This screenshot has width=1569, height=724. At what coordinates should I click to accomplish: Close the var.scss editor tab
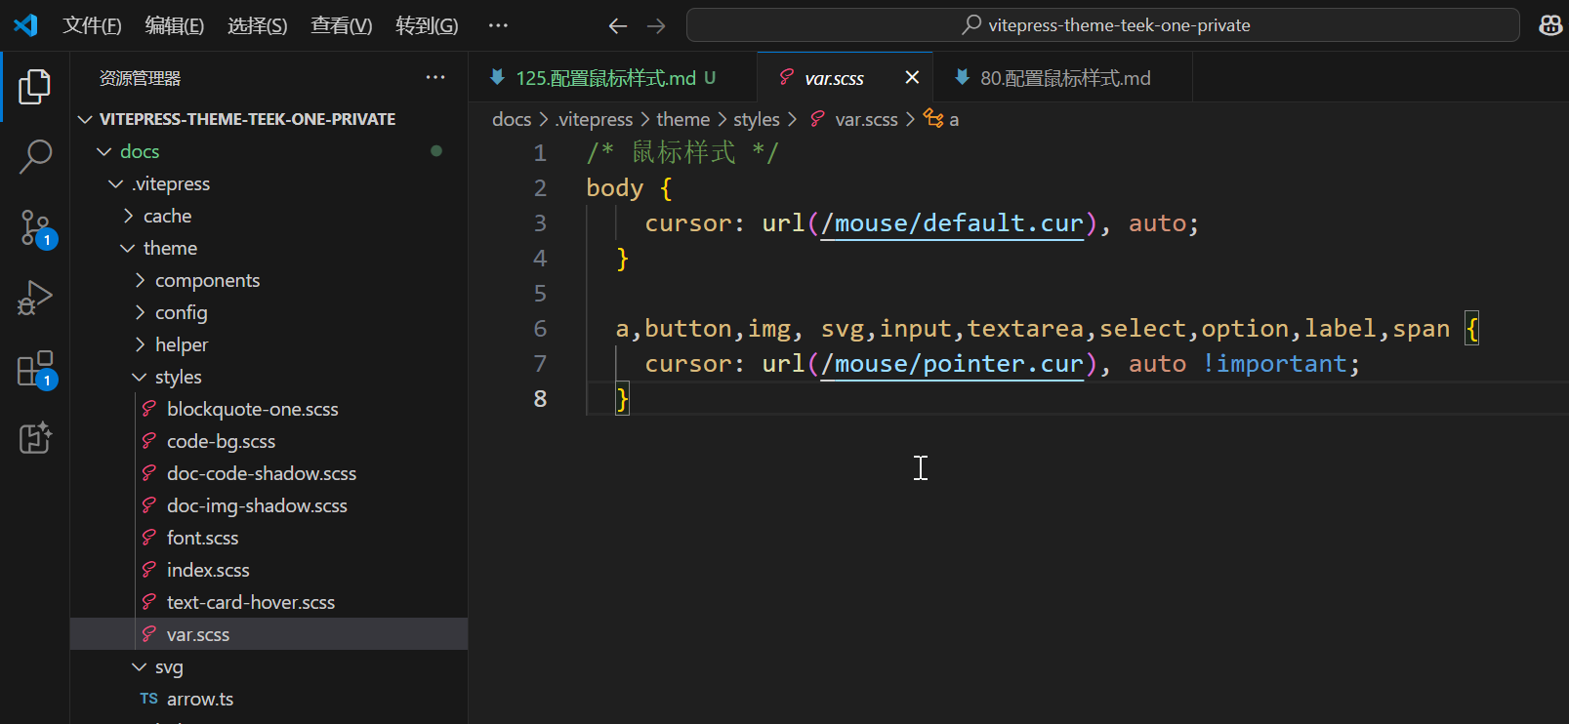(x=912, y=77)
